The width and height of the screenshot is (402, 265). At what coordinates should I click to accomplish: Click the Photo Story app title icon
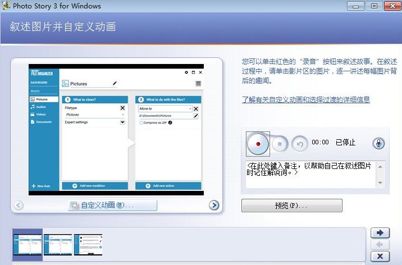click(6, 6)
